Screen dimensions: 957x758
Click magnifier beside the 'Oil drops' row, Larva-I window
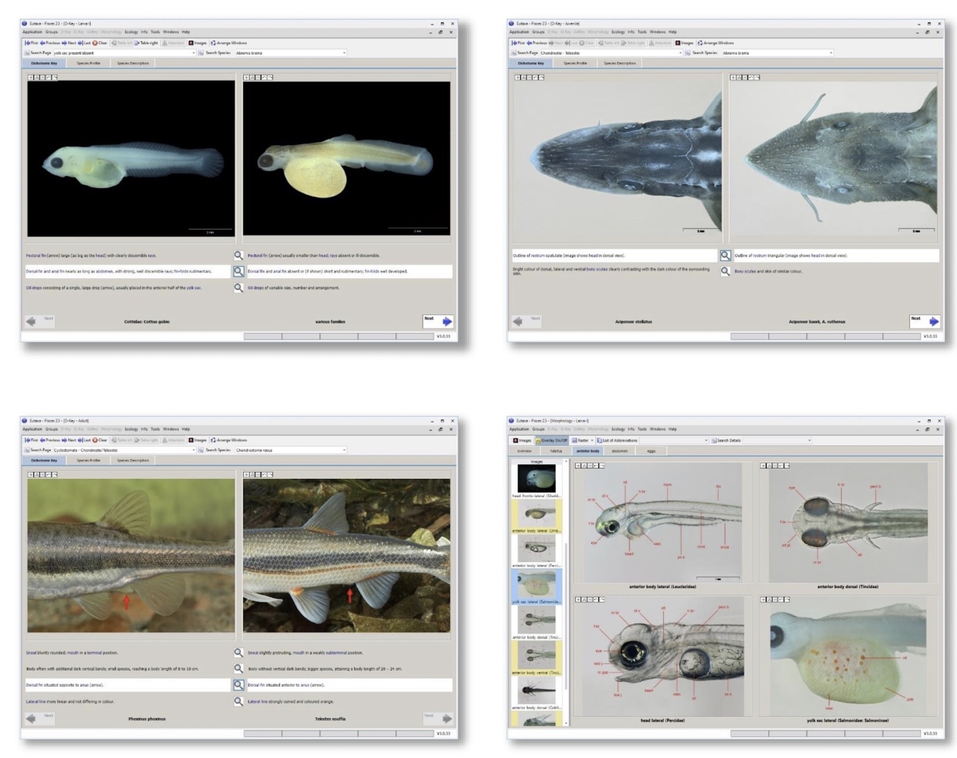coord(239,288)
